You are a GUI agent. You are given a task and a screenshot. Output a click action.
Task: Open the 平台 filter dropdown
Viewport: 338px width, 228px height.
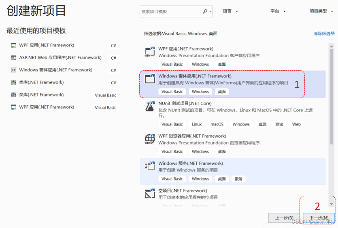(x=278, y=11)
